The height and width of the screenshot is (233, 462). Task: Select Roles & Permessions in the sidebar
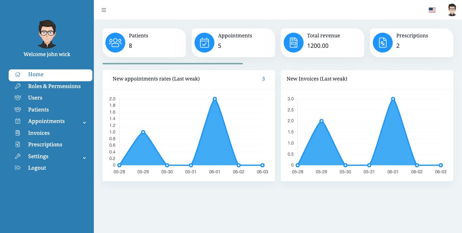(54, 86)
